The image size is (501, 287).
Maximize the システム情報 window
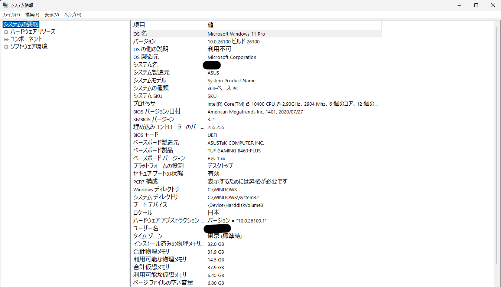(476, 5)
